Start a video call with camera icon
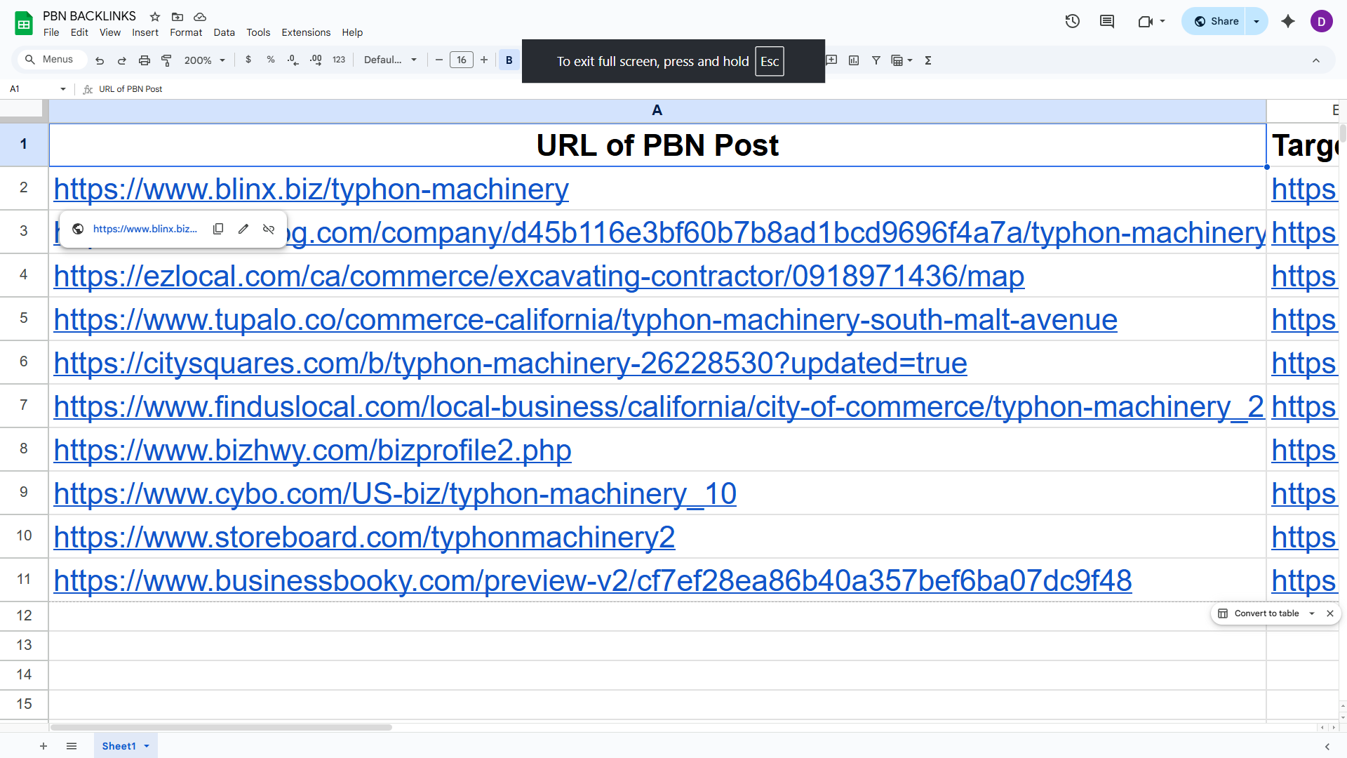Screen dimensions: 1347x758 tap(1145, 21)
